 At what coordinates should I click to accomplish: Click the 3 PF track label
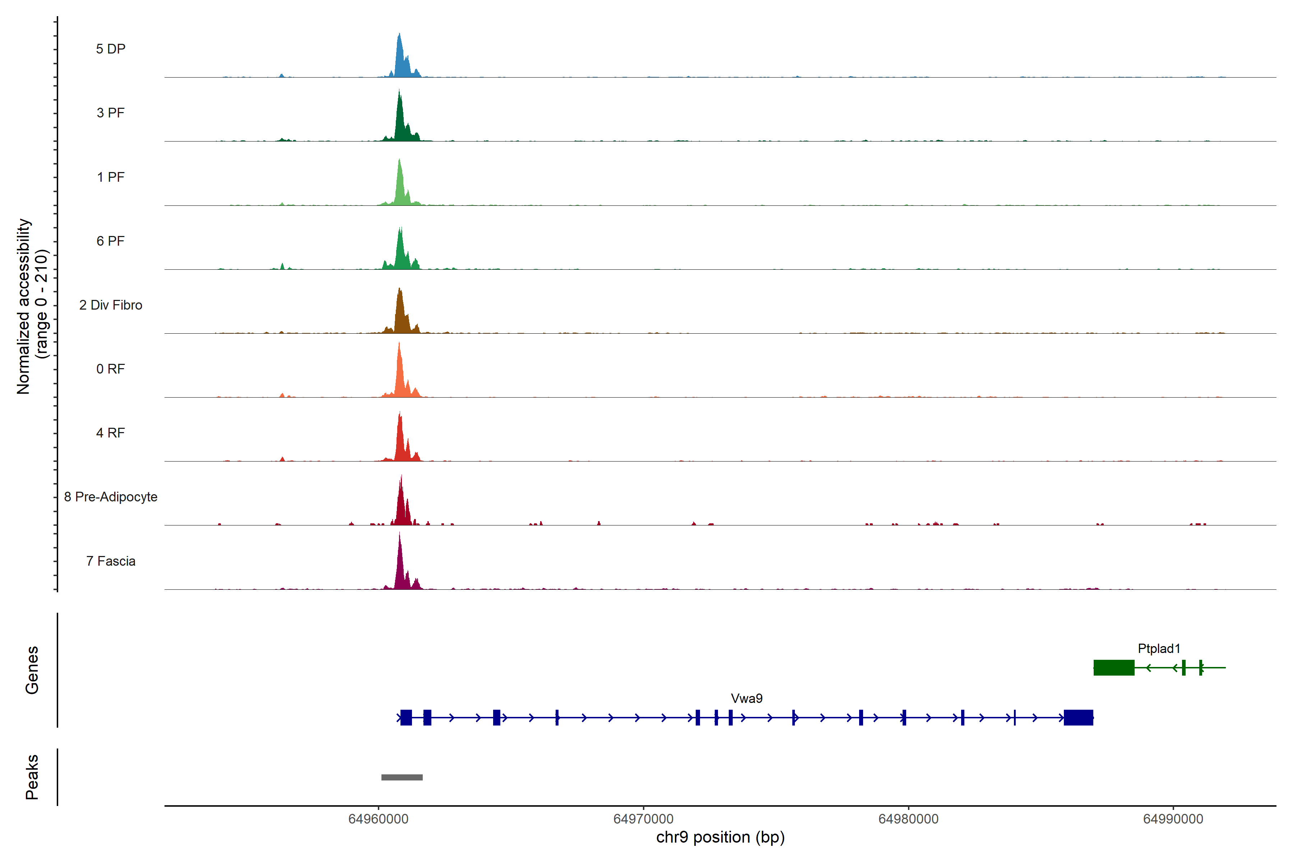pos(111,113)
